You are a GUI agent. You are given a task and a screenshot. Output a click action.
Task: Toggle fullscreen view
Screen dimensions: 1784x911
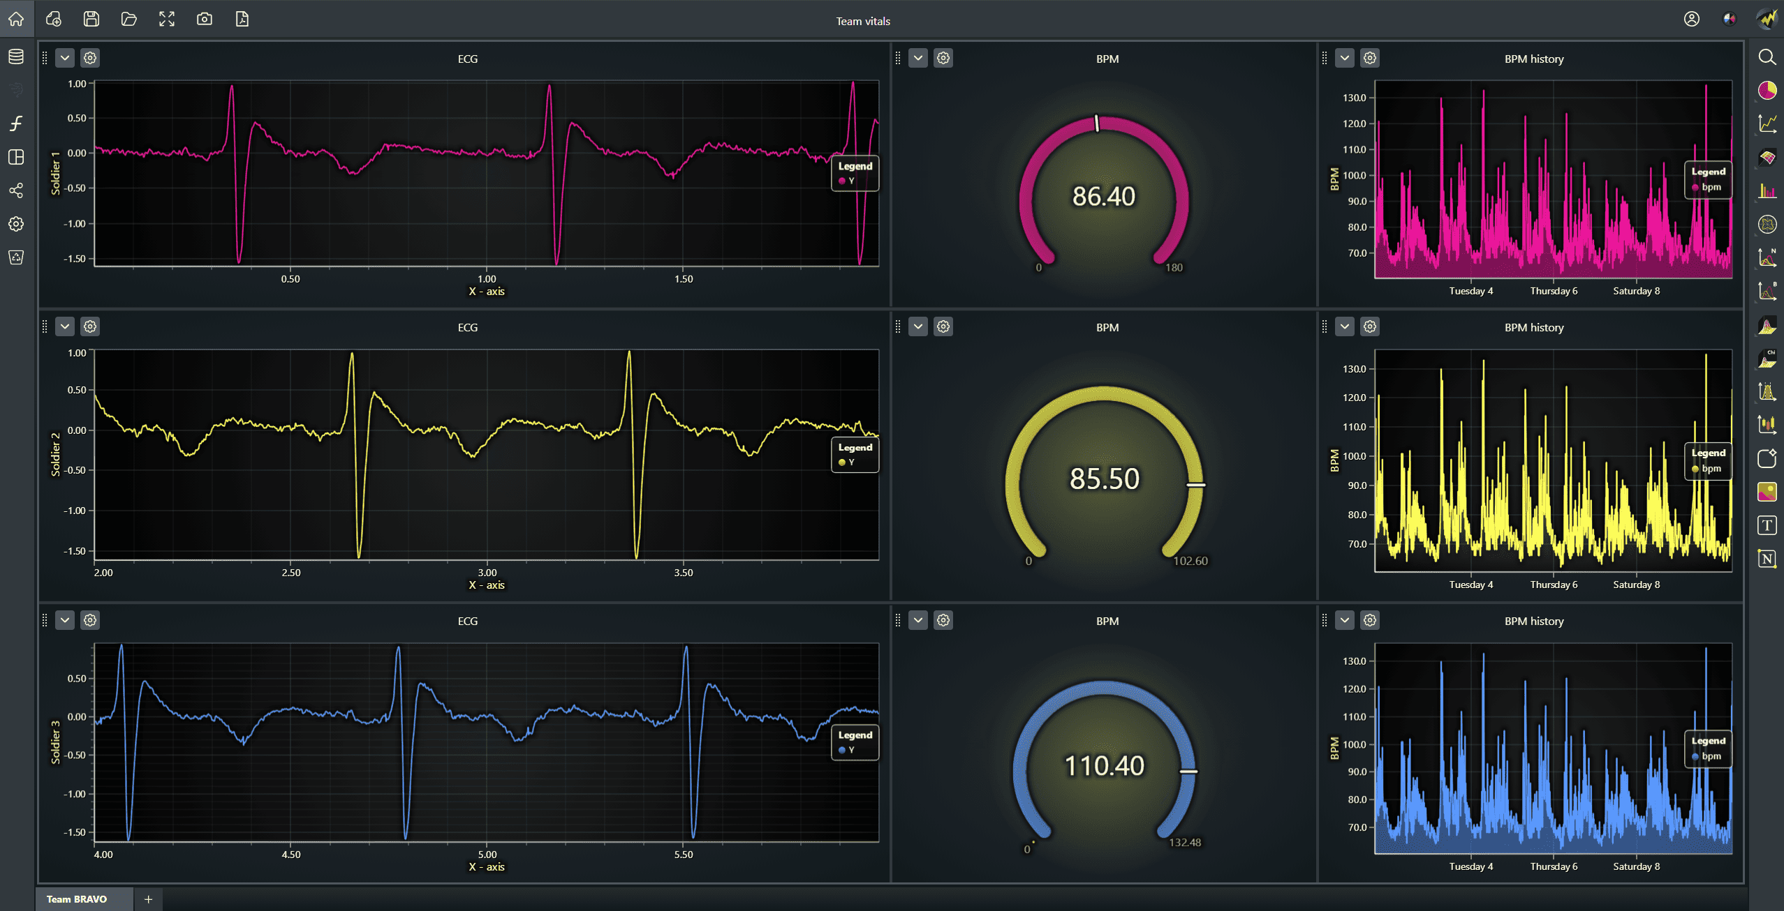(166, 19)
